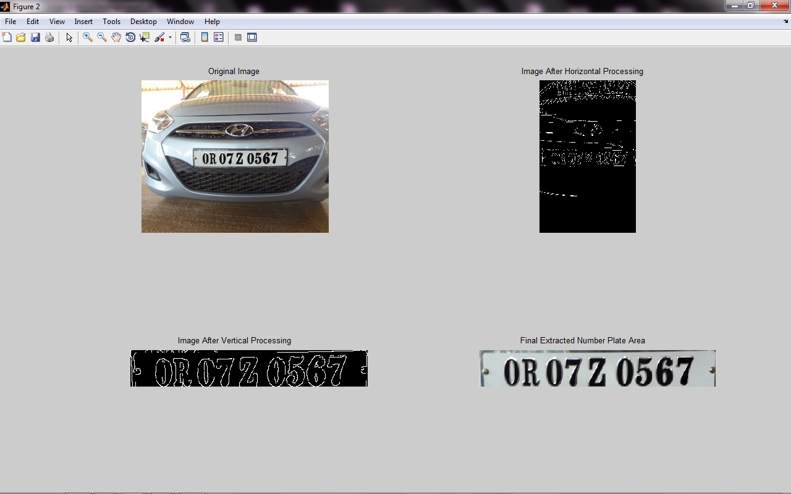Image resolution: width=791 pixels, height=494 pixels.
Task: Maximize the Figure 2 window
Action: (x=751, y=6)
